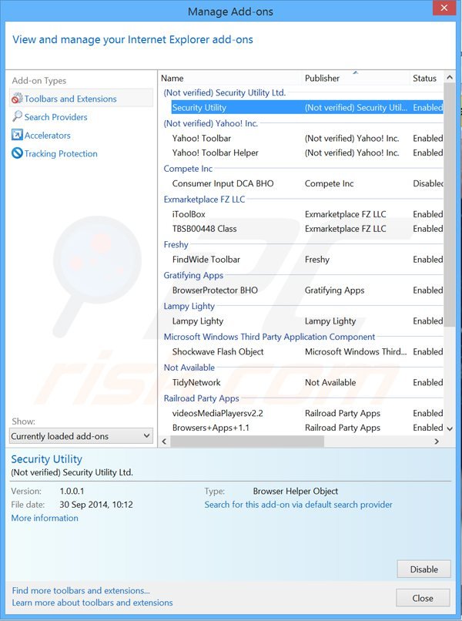Click the Accelerators icon
Image resolution: width=462 pixels, height=621 pixels.
tap(17, 136)
